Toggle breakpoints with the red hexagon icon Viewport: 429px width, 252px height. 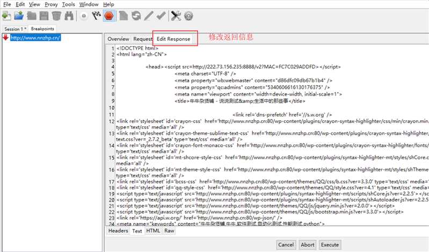(x=109, y=16)
